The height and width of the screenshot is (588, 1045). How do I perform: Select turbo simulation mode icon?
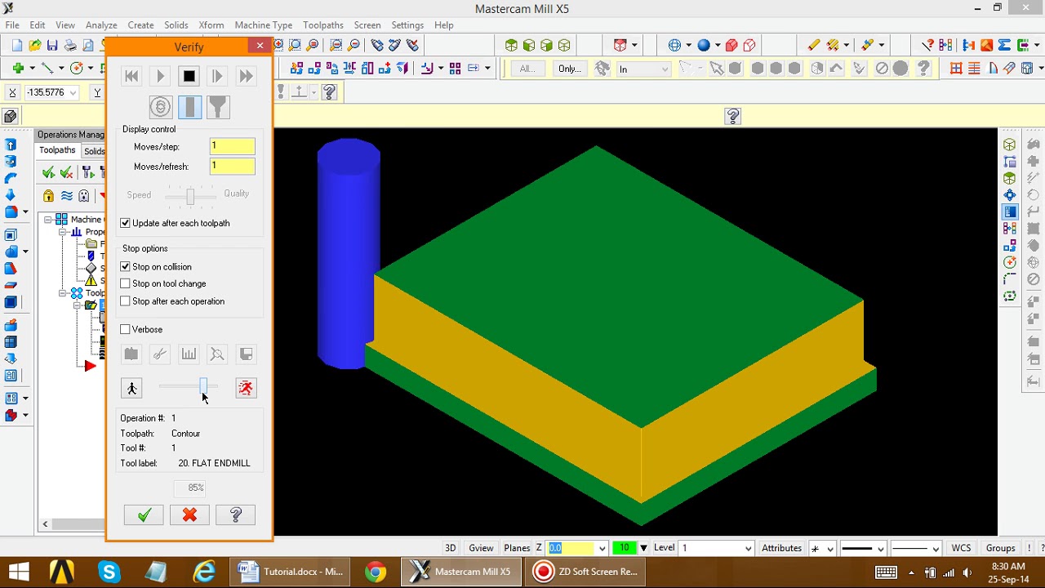coord(161,107)
